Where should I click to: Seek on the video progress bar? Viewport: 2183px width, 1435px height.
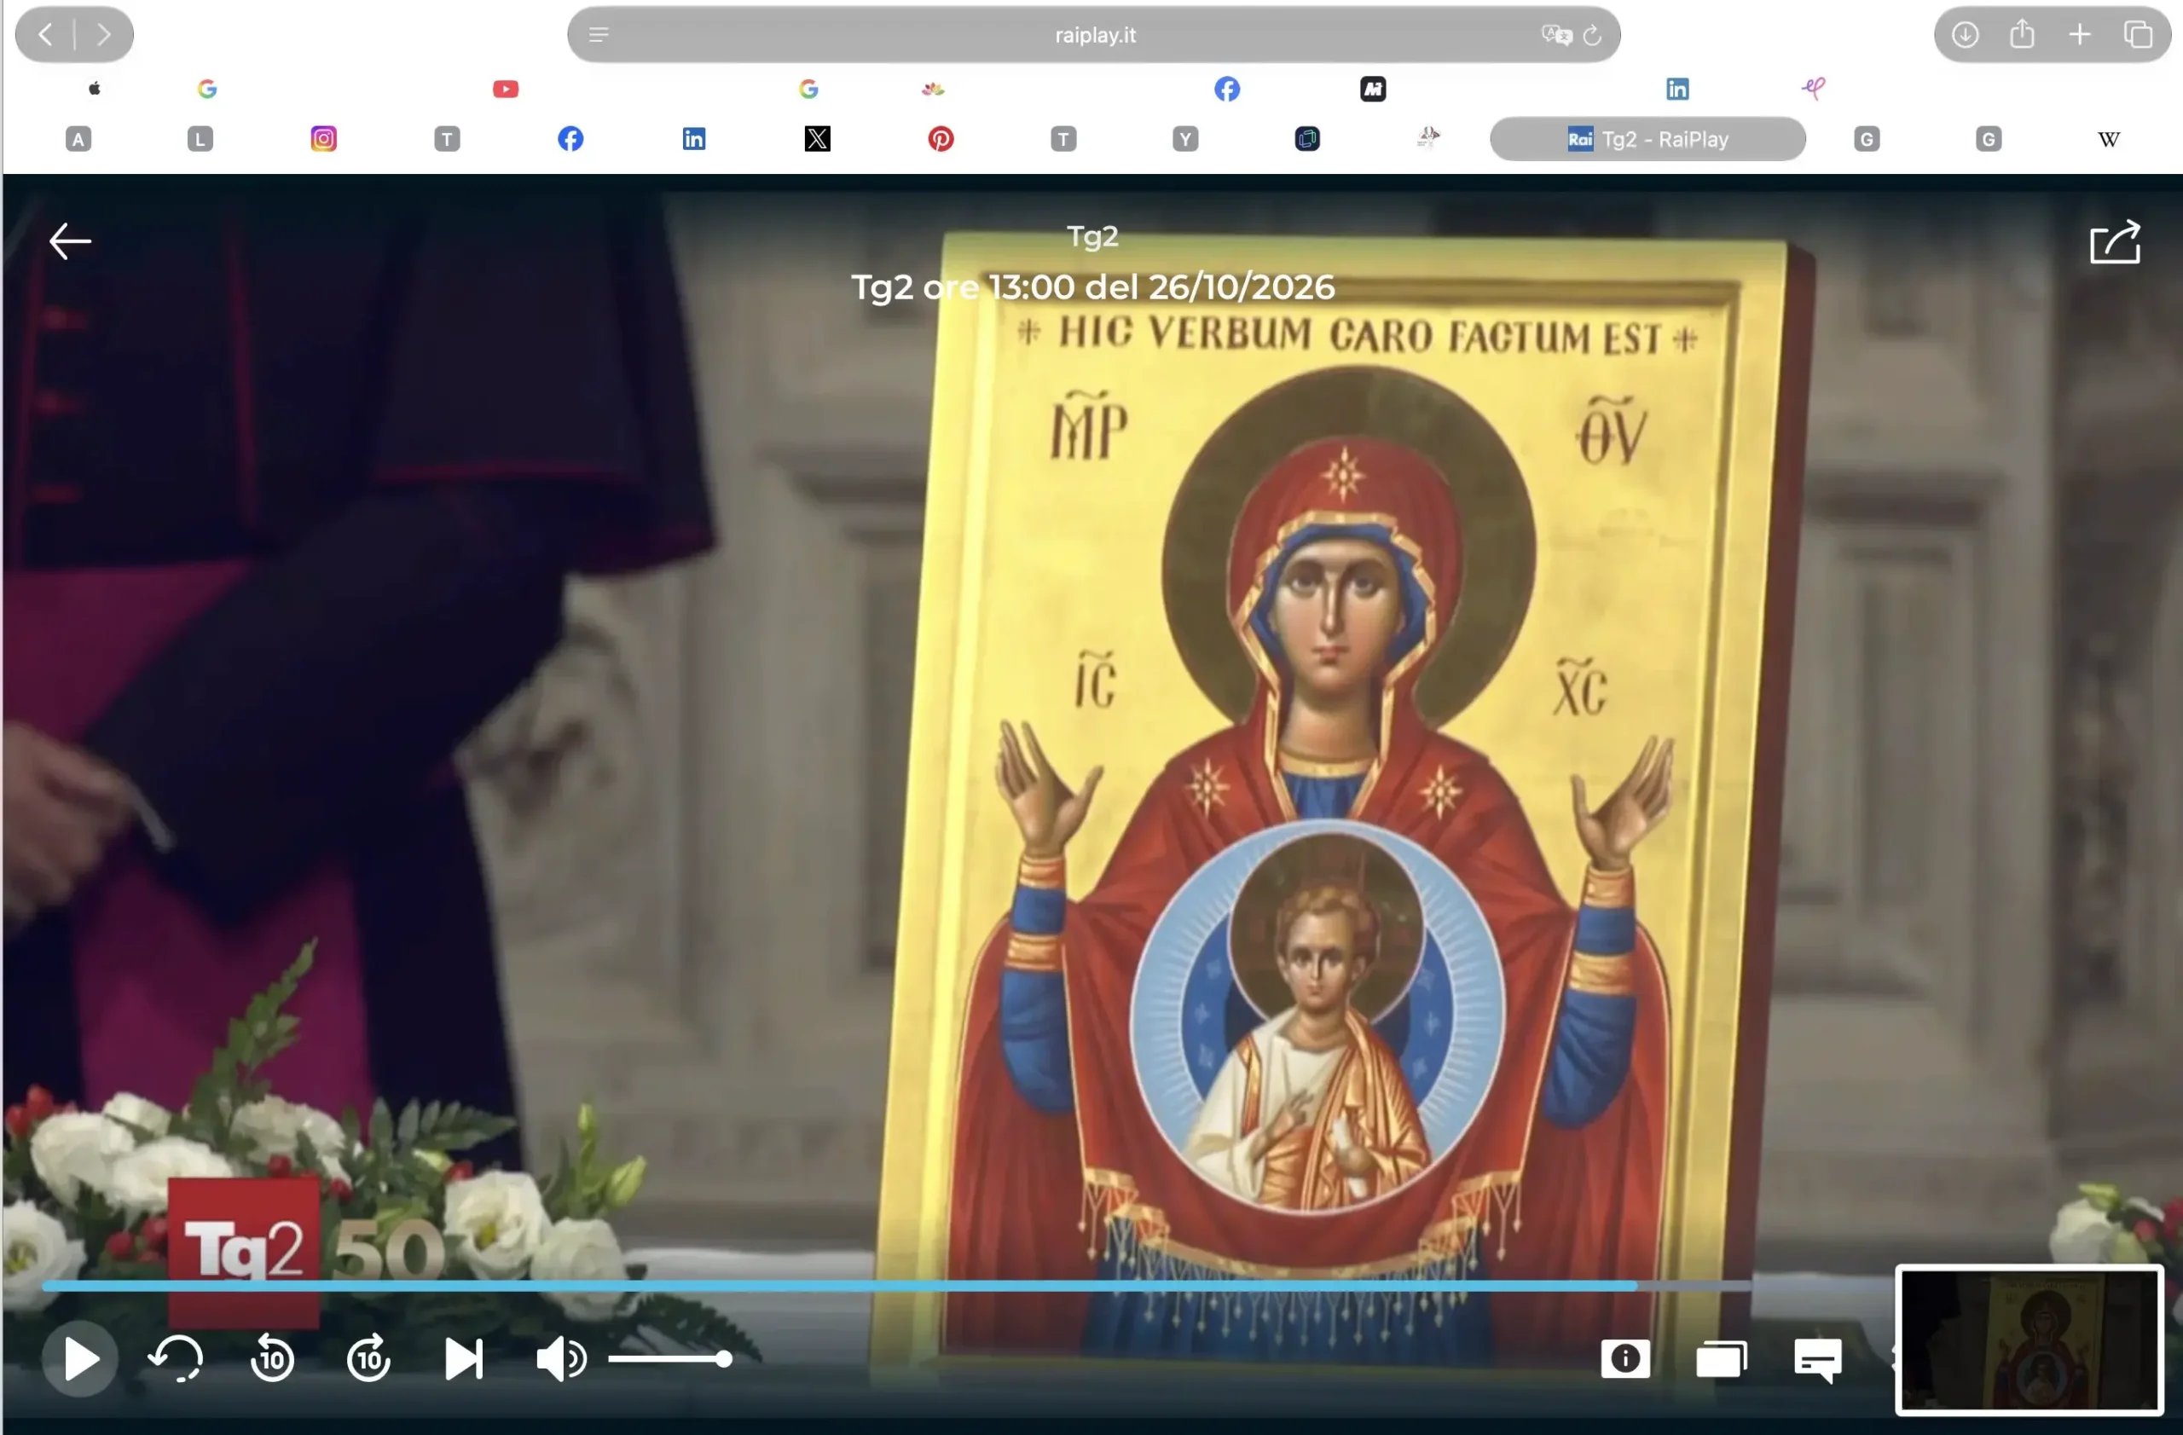coord(896,1287)
